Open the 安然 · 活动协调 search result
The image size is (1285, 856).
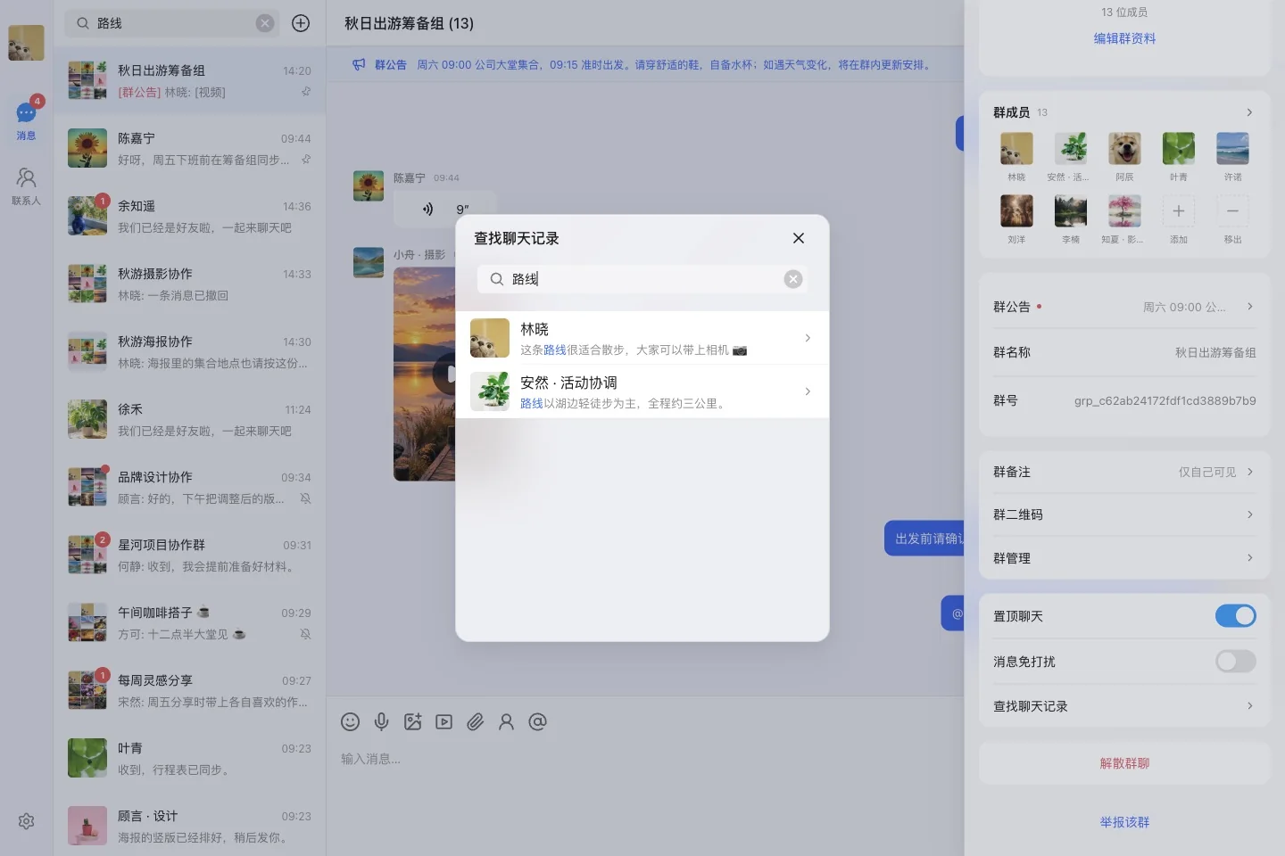pos(642,391)
